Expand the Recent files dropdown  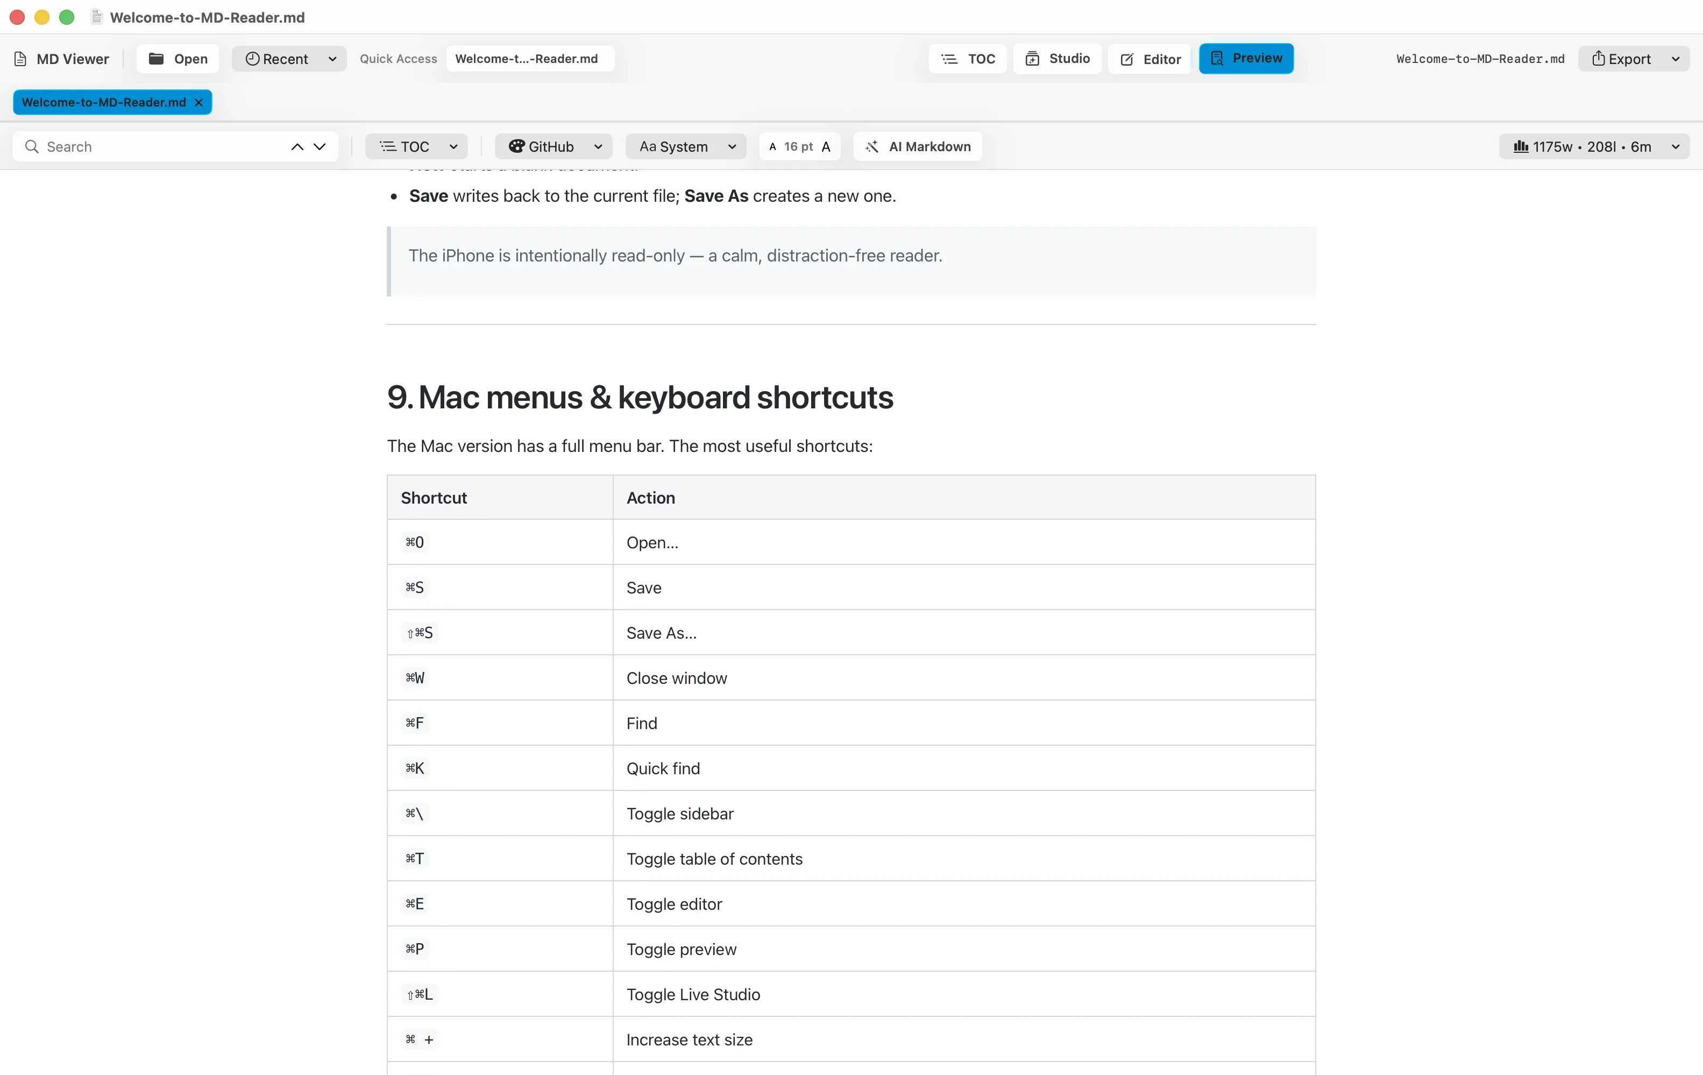click(x=289, y=59)
